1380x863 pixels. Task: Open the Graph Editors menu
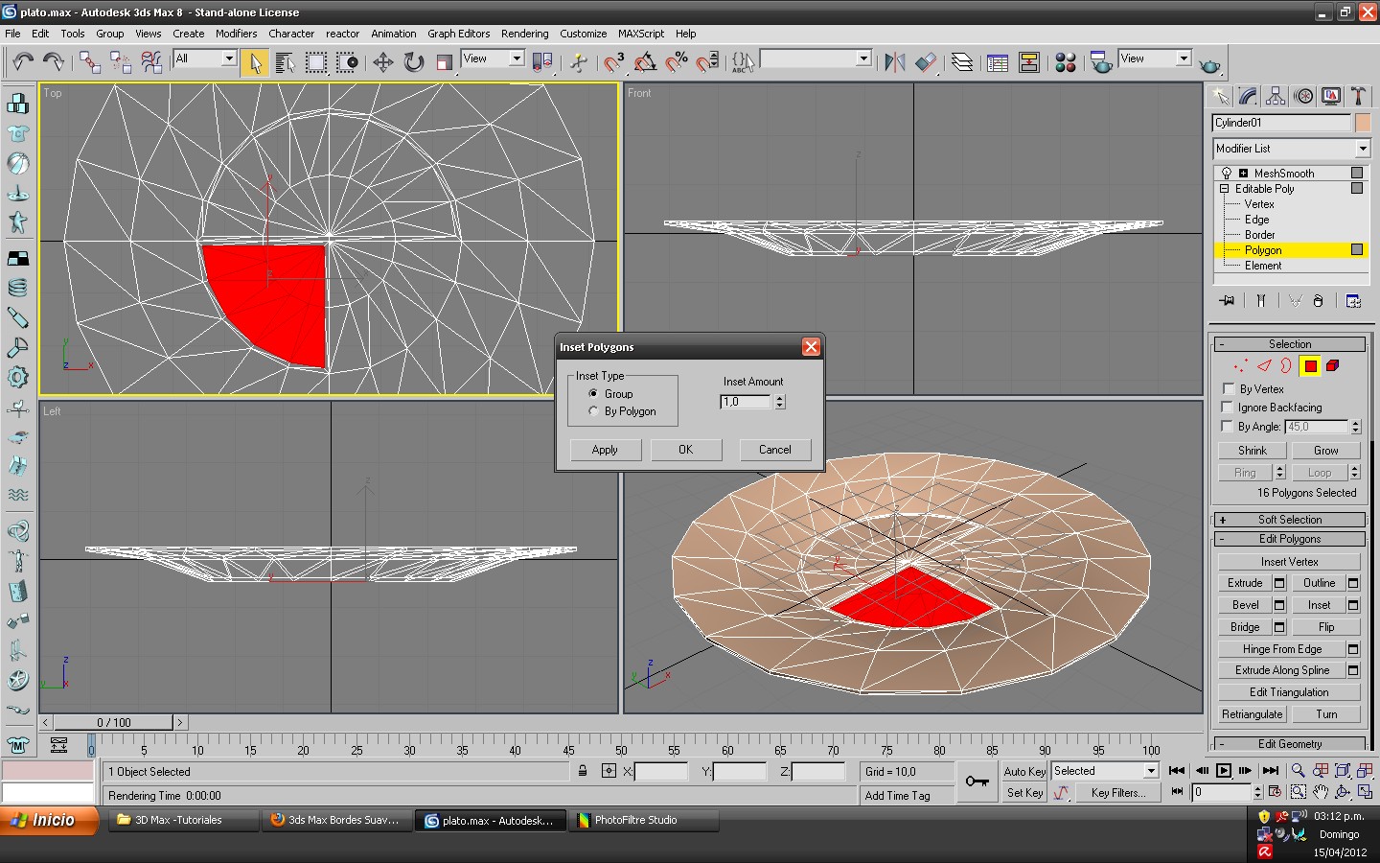(459, 34)
